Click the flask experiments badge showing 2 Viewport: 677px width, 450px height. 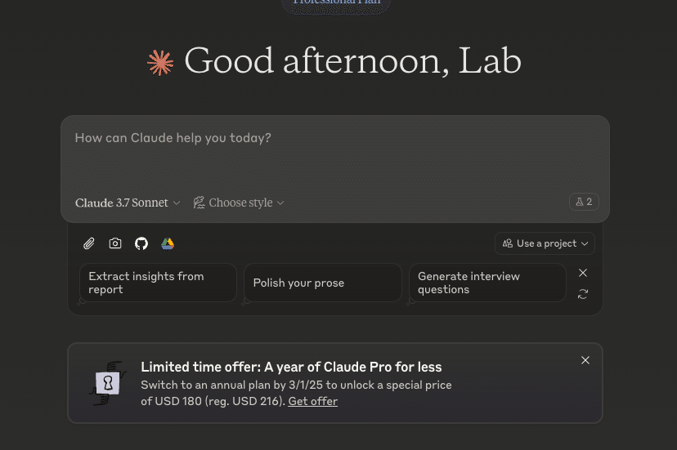[584, 202]
